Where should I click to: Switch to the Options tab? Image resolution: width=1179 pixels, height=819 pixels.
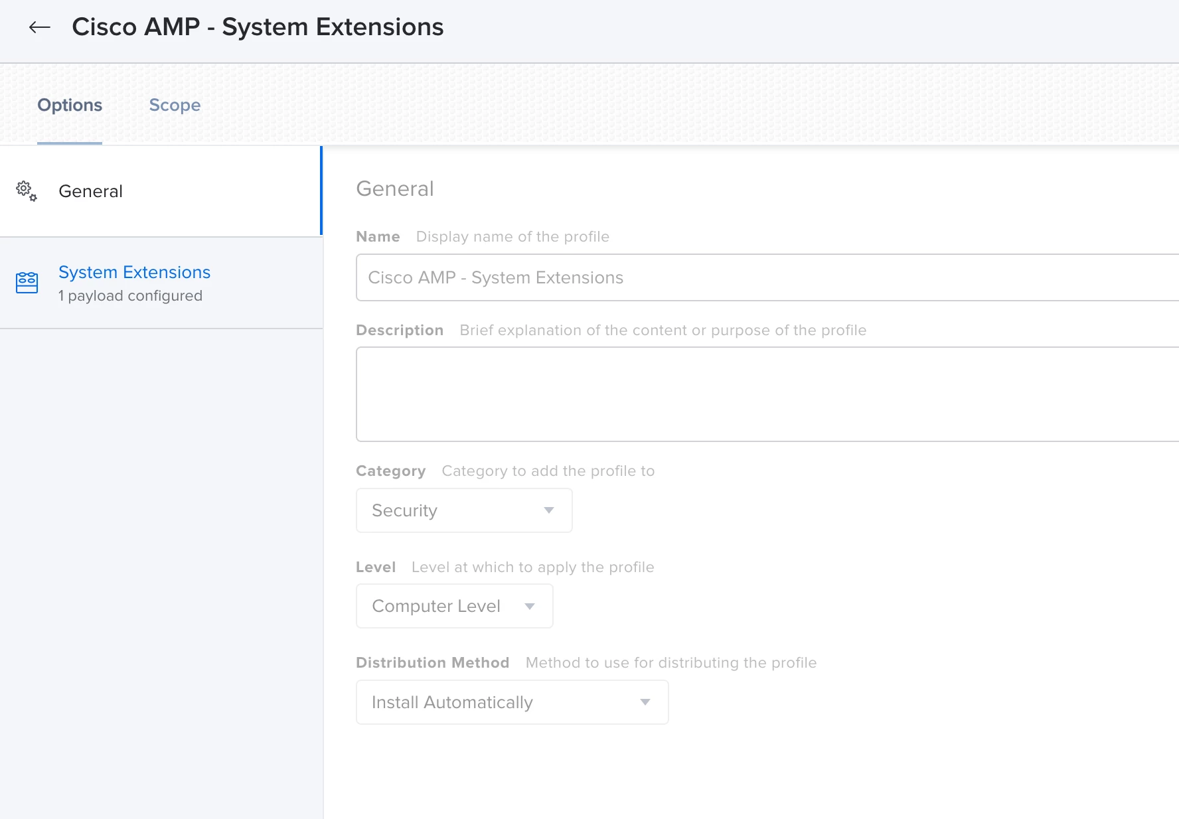[70, 105]
